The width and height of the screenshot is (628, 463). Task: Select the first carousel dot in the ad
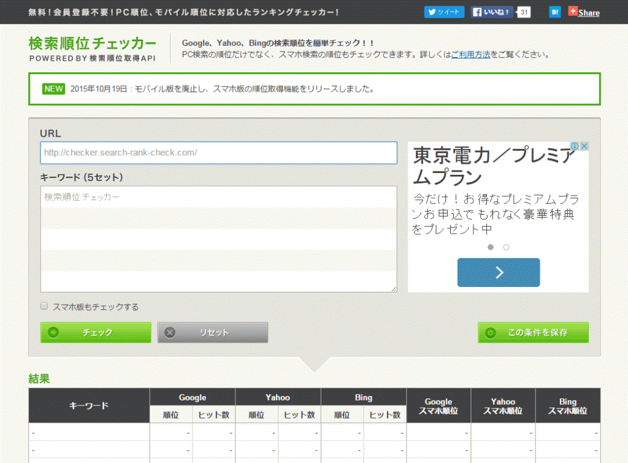(490, 247)
